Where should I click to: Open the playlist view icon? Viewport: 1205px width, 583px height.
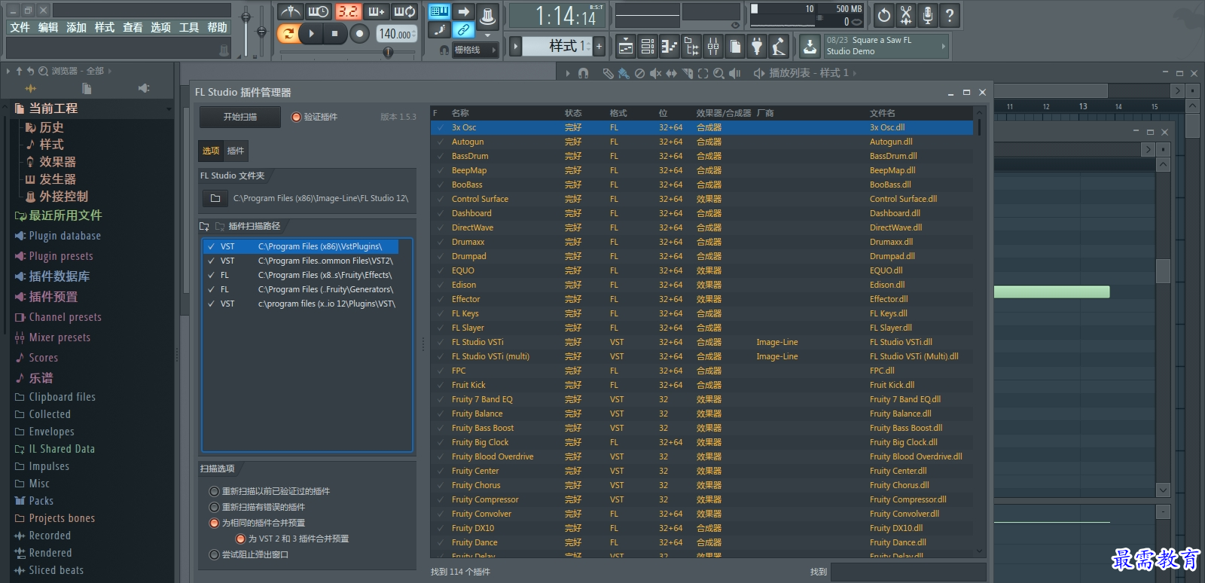point(625,47)
